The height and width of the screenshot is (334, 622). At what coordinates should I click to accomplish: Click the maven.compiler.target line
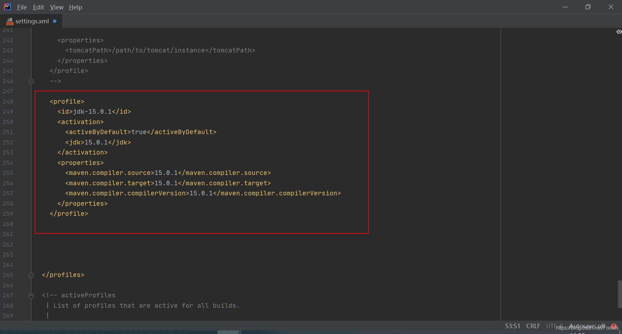168,183
